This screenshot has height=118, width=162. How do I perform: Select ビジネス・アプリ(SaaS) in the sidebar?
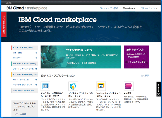click(x=25, y=48)
